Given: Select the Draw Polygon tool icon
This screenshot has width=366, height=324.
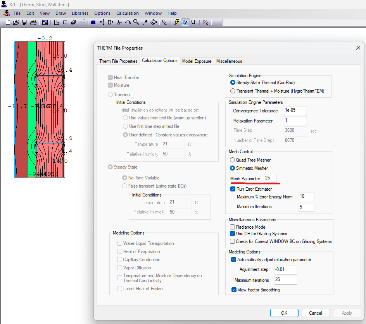Looking at the screenshot, I should pos(57,22).
